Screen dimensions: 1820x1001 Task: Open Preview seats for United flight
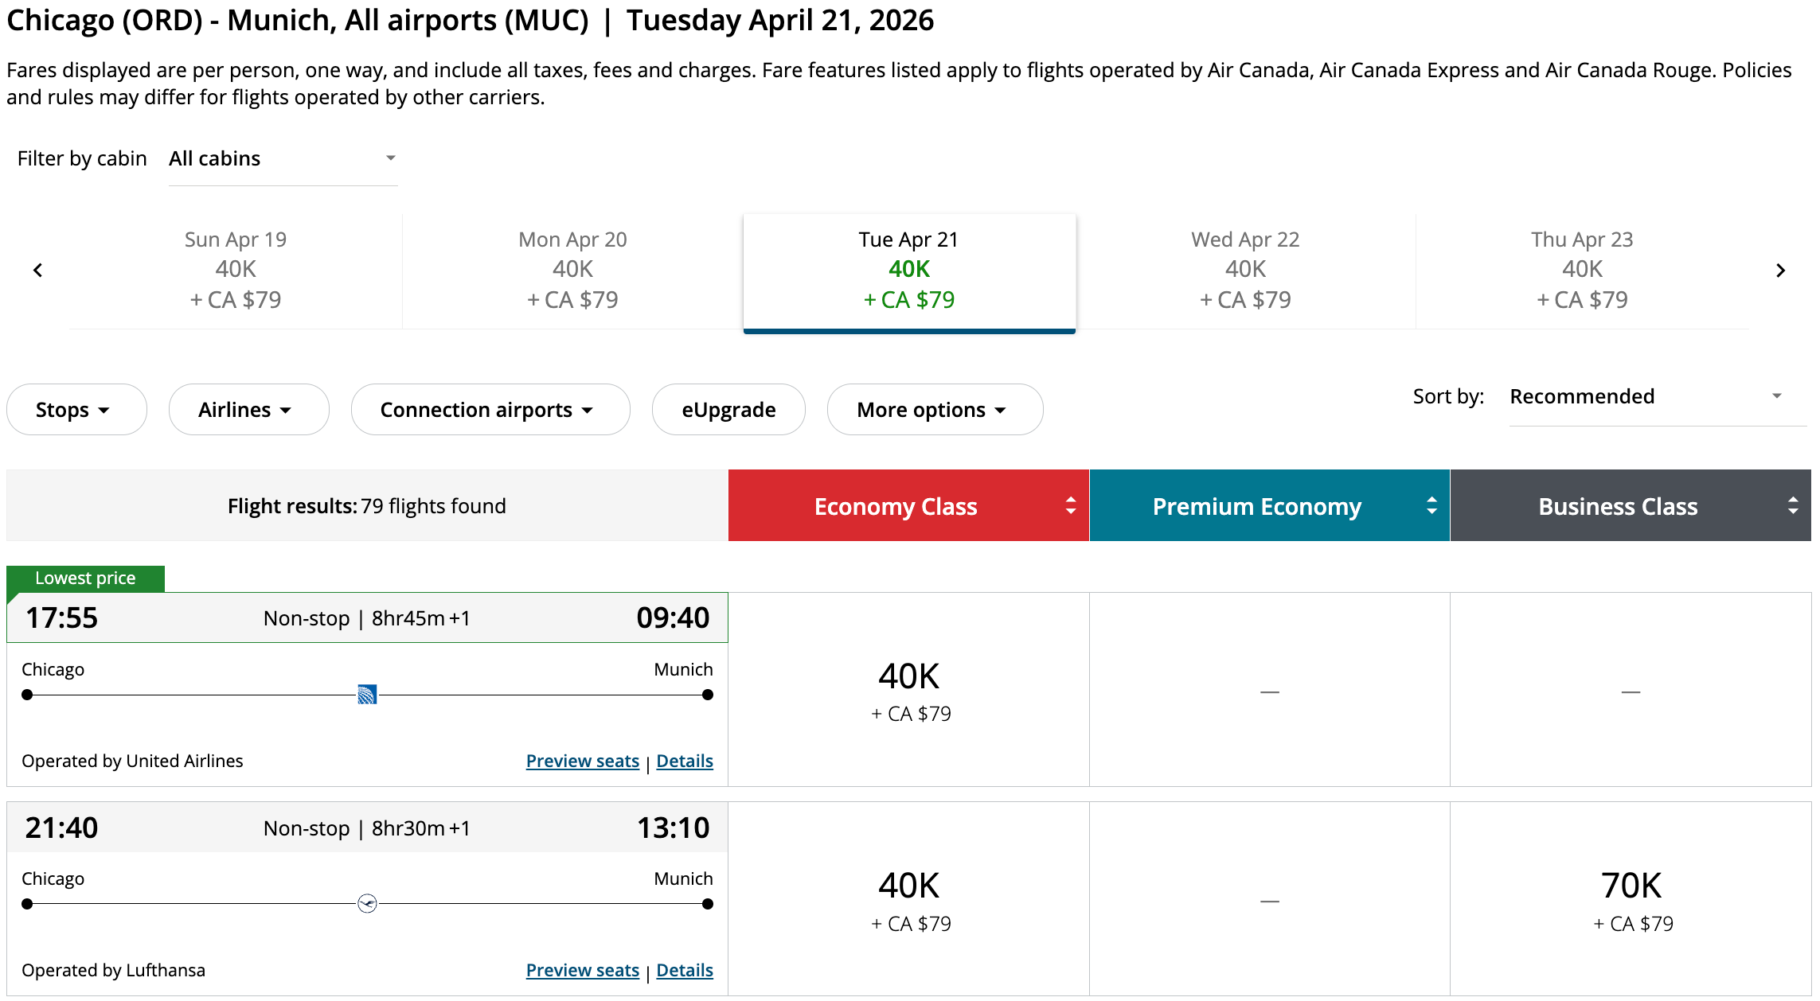tap(582, 761)
